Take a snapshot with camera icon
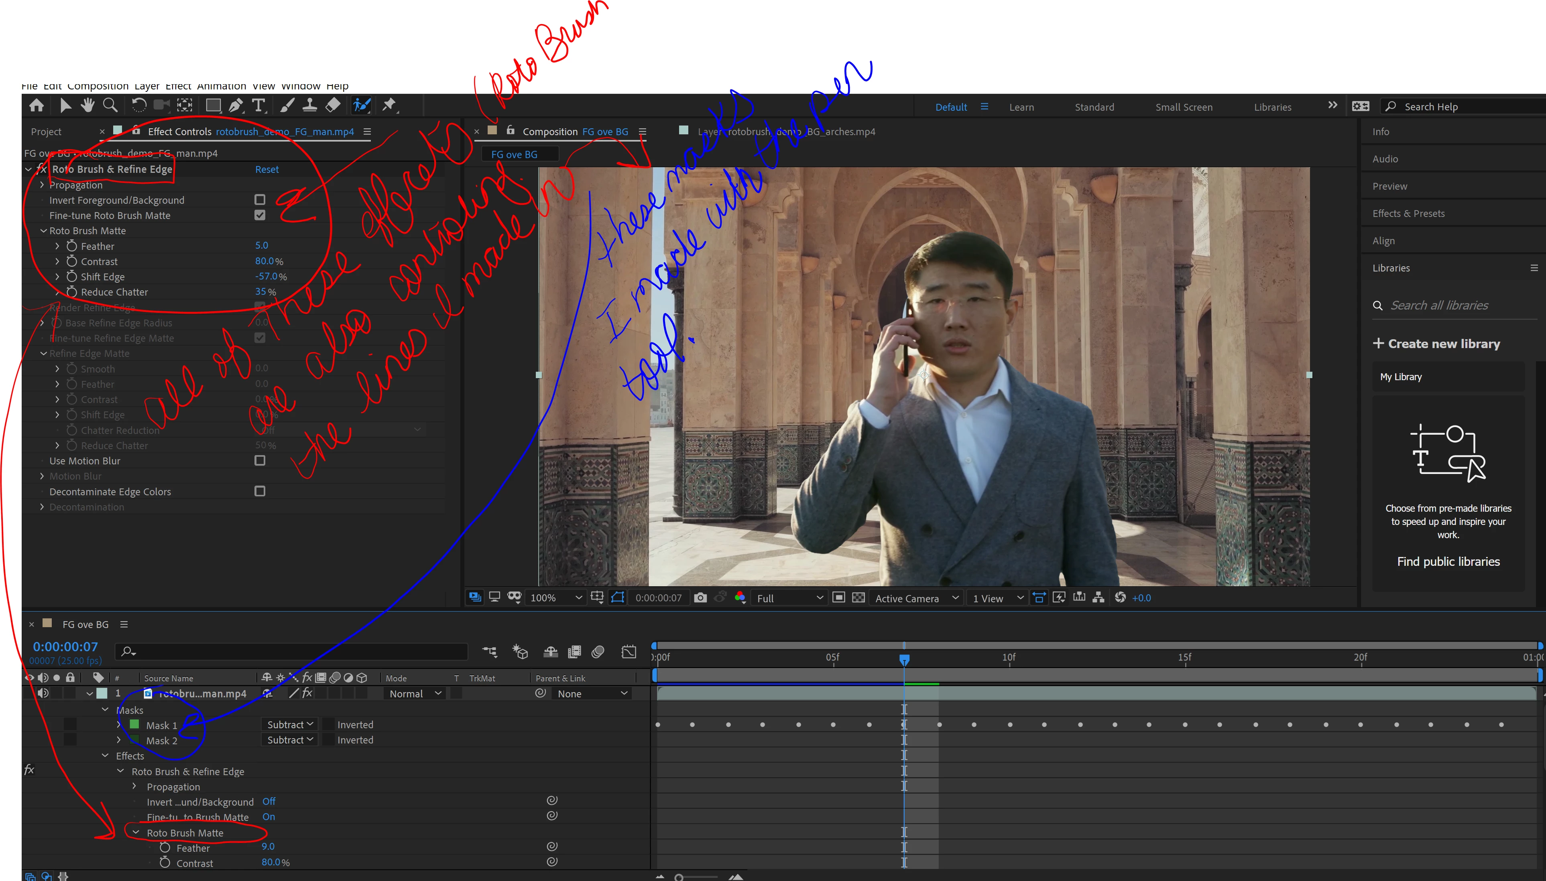 coord(700,598)
